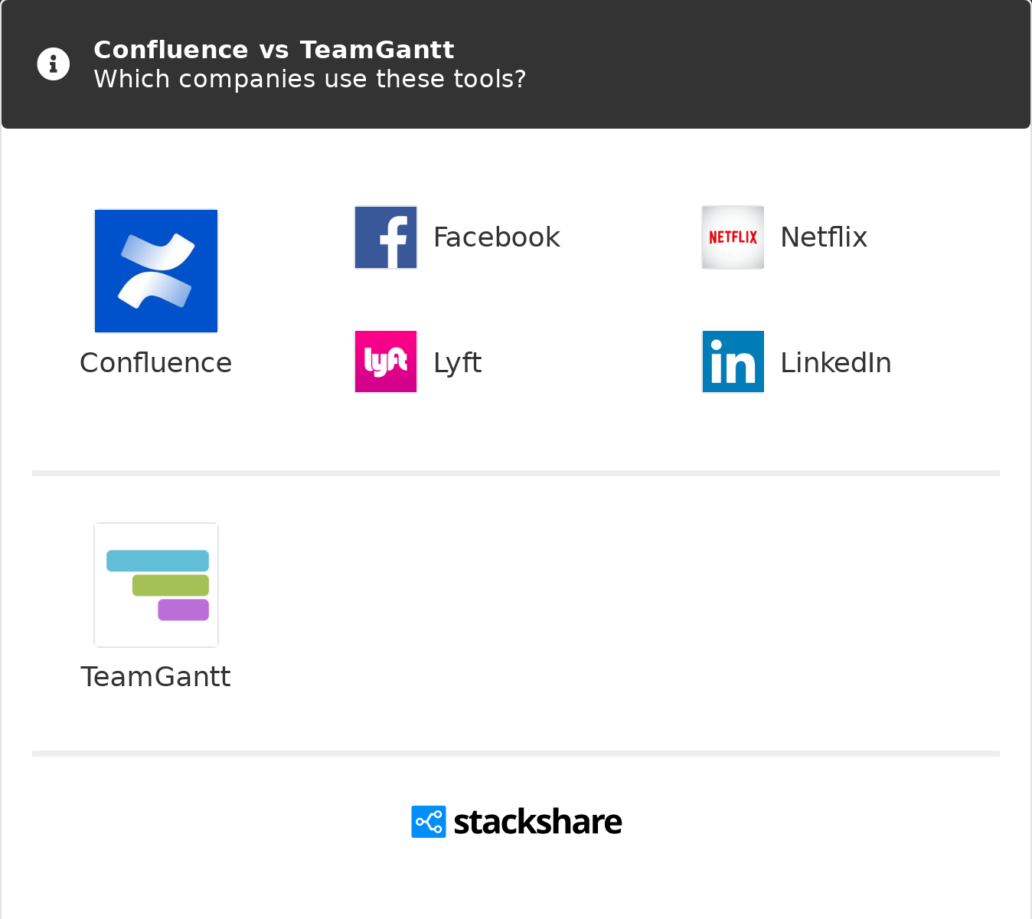Image resolution: width=1032 pixels, height=919 pixels.
Task: Click the Facebook logo icon
Action: coord(386,237)
